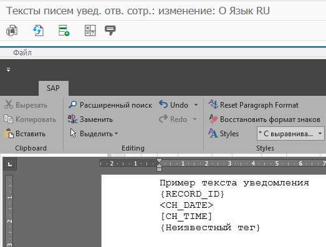Click the tab stop selector at ruler corner
Screen dimensions: 326x247
tap(10, 164)
